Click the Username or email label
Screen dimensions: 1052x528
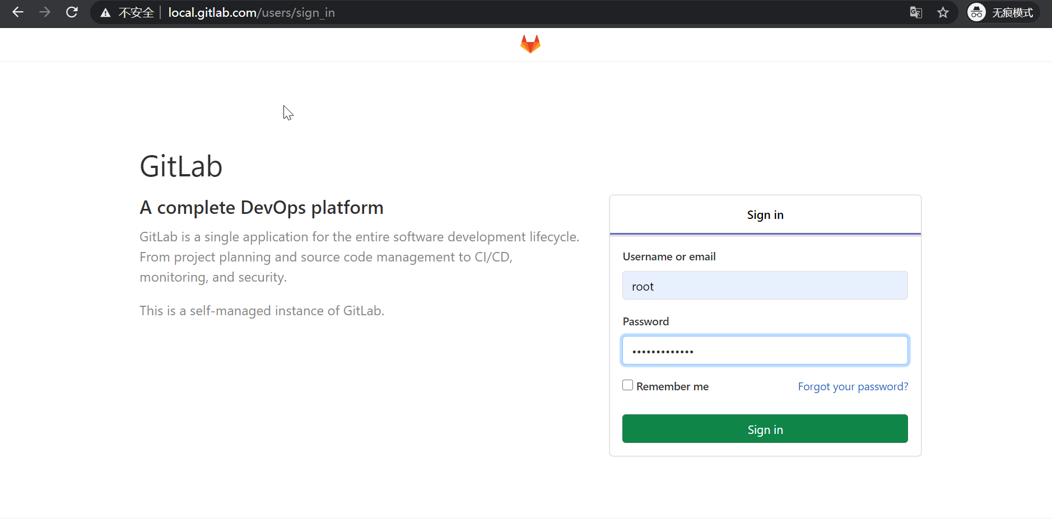tap(669, 256)
